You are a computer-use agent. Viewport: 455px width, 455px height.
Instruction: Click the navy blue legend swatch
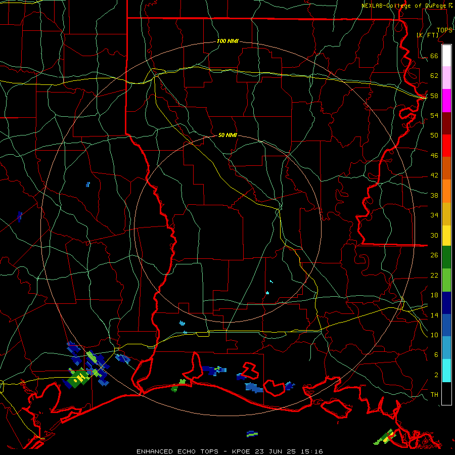pyautogui.click(x=446, y=303)
